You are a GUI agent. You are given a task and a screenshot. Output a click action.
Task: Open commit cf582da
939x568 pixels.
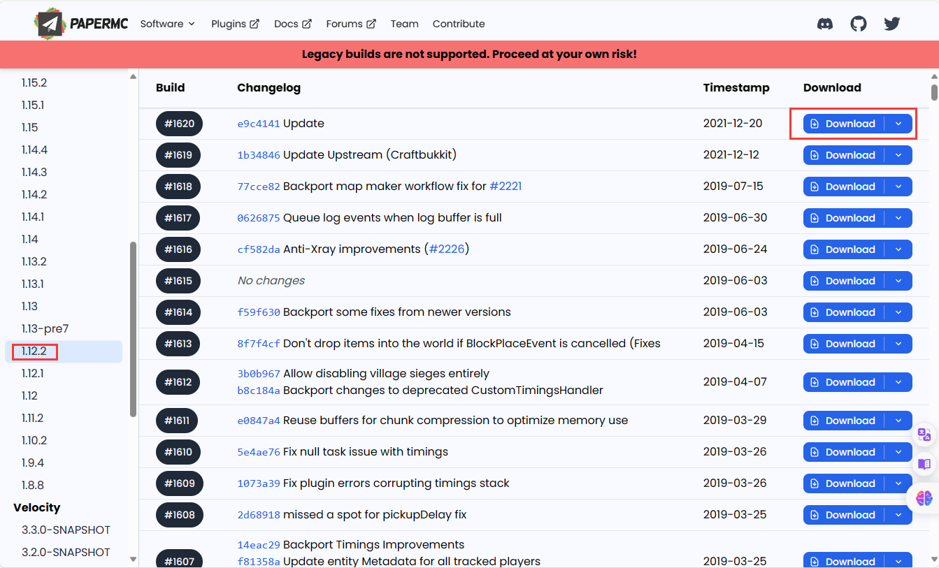tap(259, 249)
